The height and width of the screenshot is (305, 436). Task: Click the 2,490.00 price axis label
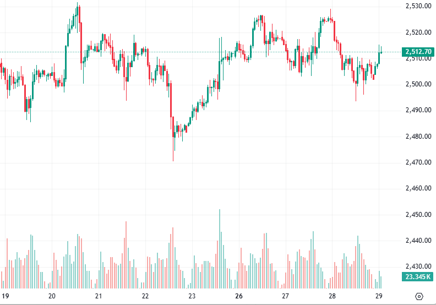417,110
